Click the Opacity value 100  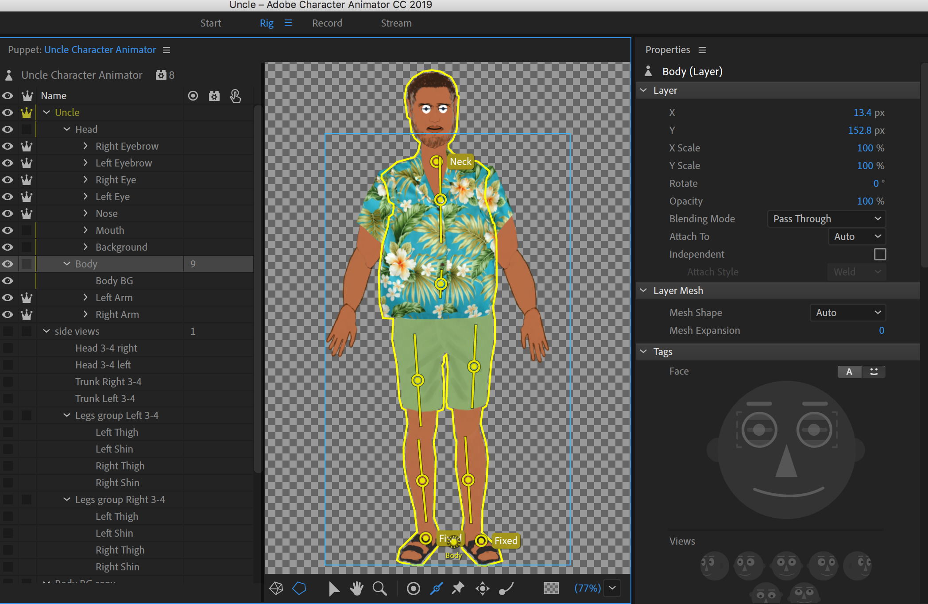click(865, 201)
